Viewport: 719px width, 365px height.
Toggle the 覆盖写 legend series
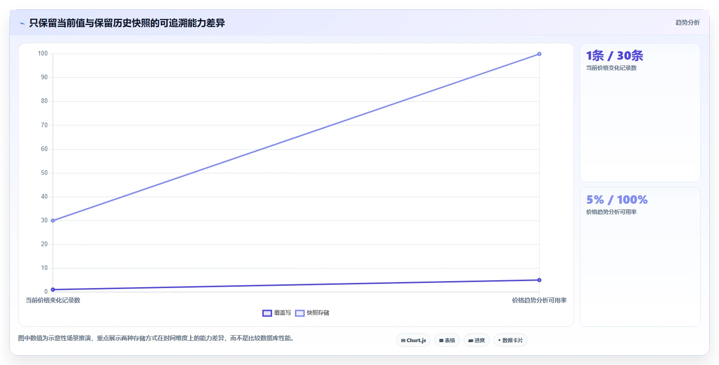[x=277, y=313]
